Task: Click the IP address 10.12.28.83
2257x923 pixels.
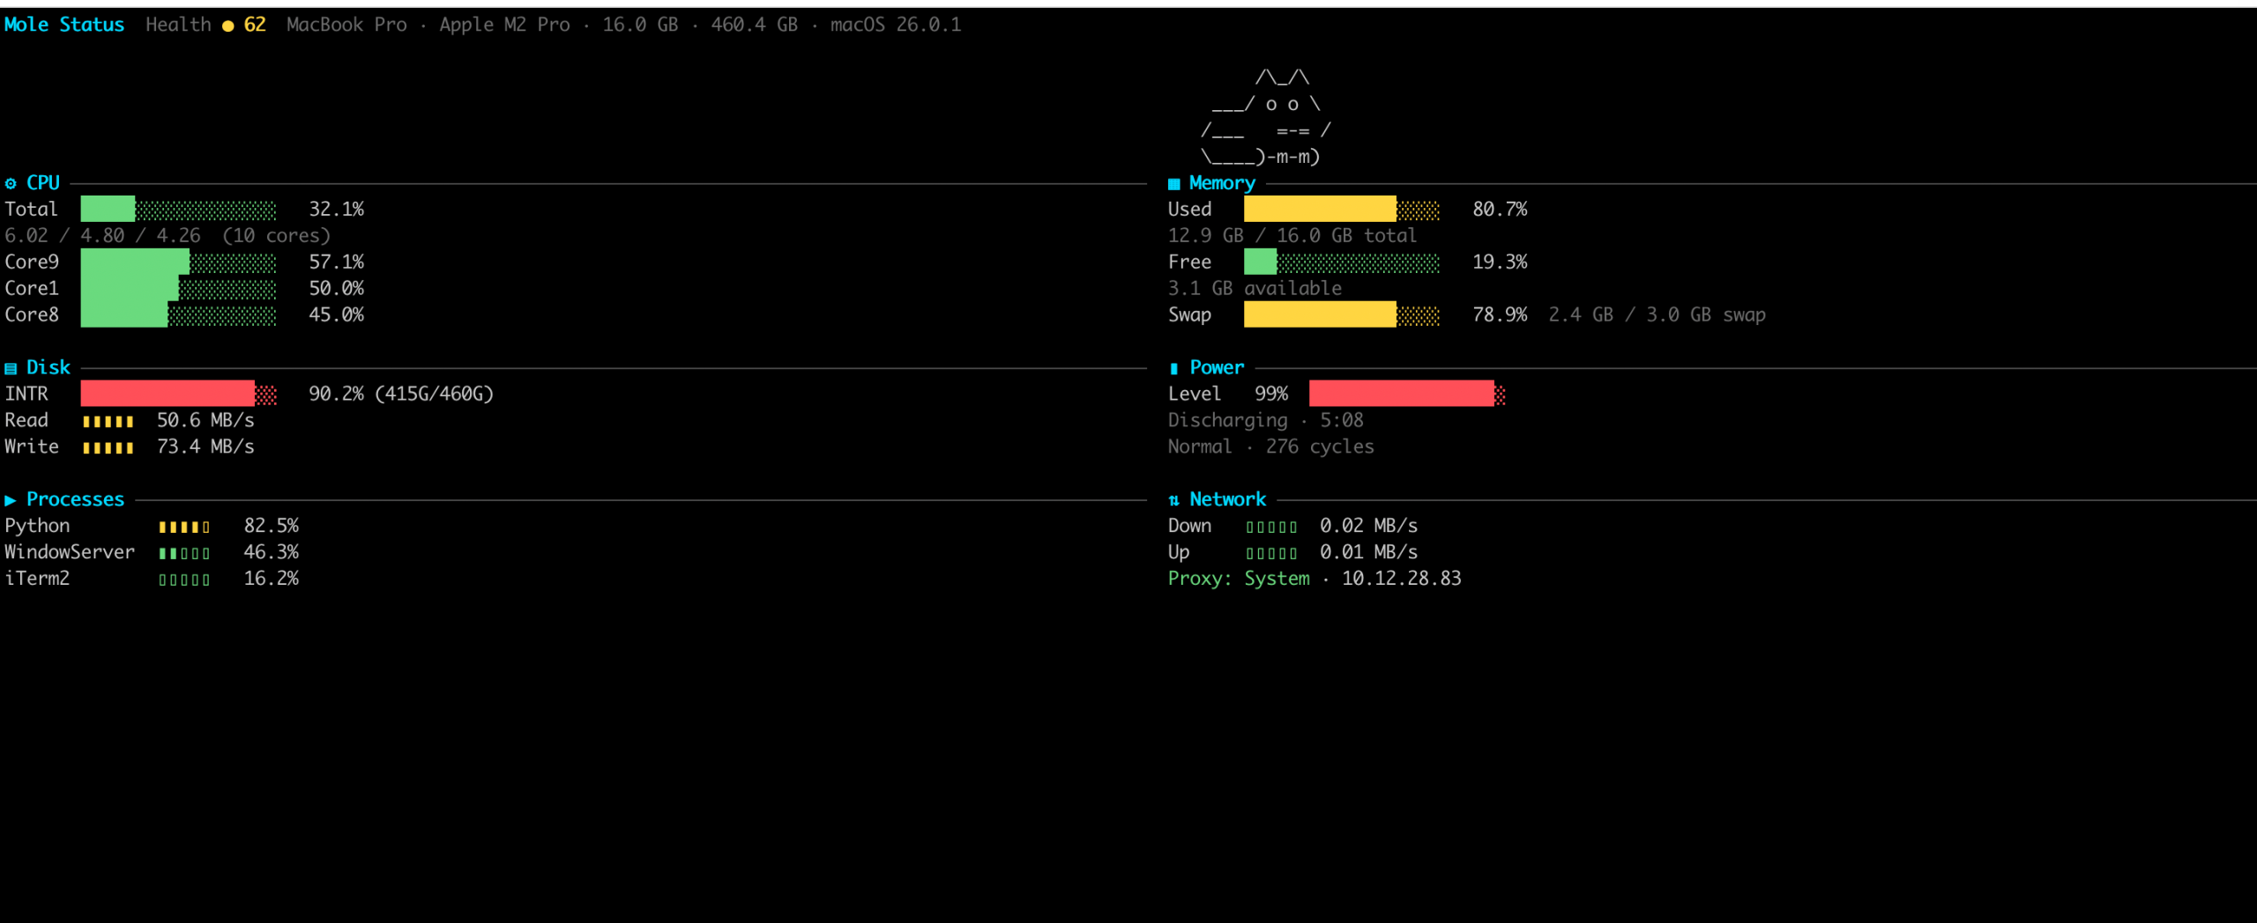Action: 1401,579
